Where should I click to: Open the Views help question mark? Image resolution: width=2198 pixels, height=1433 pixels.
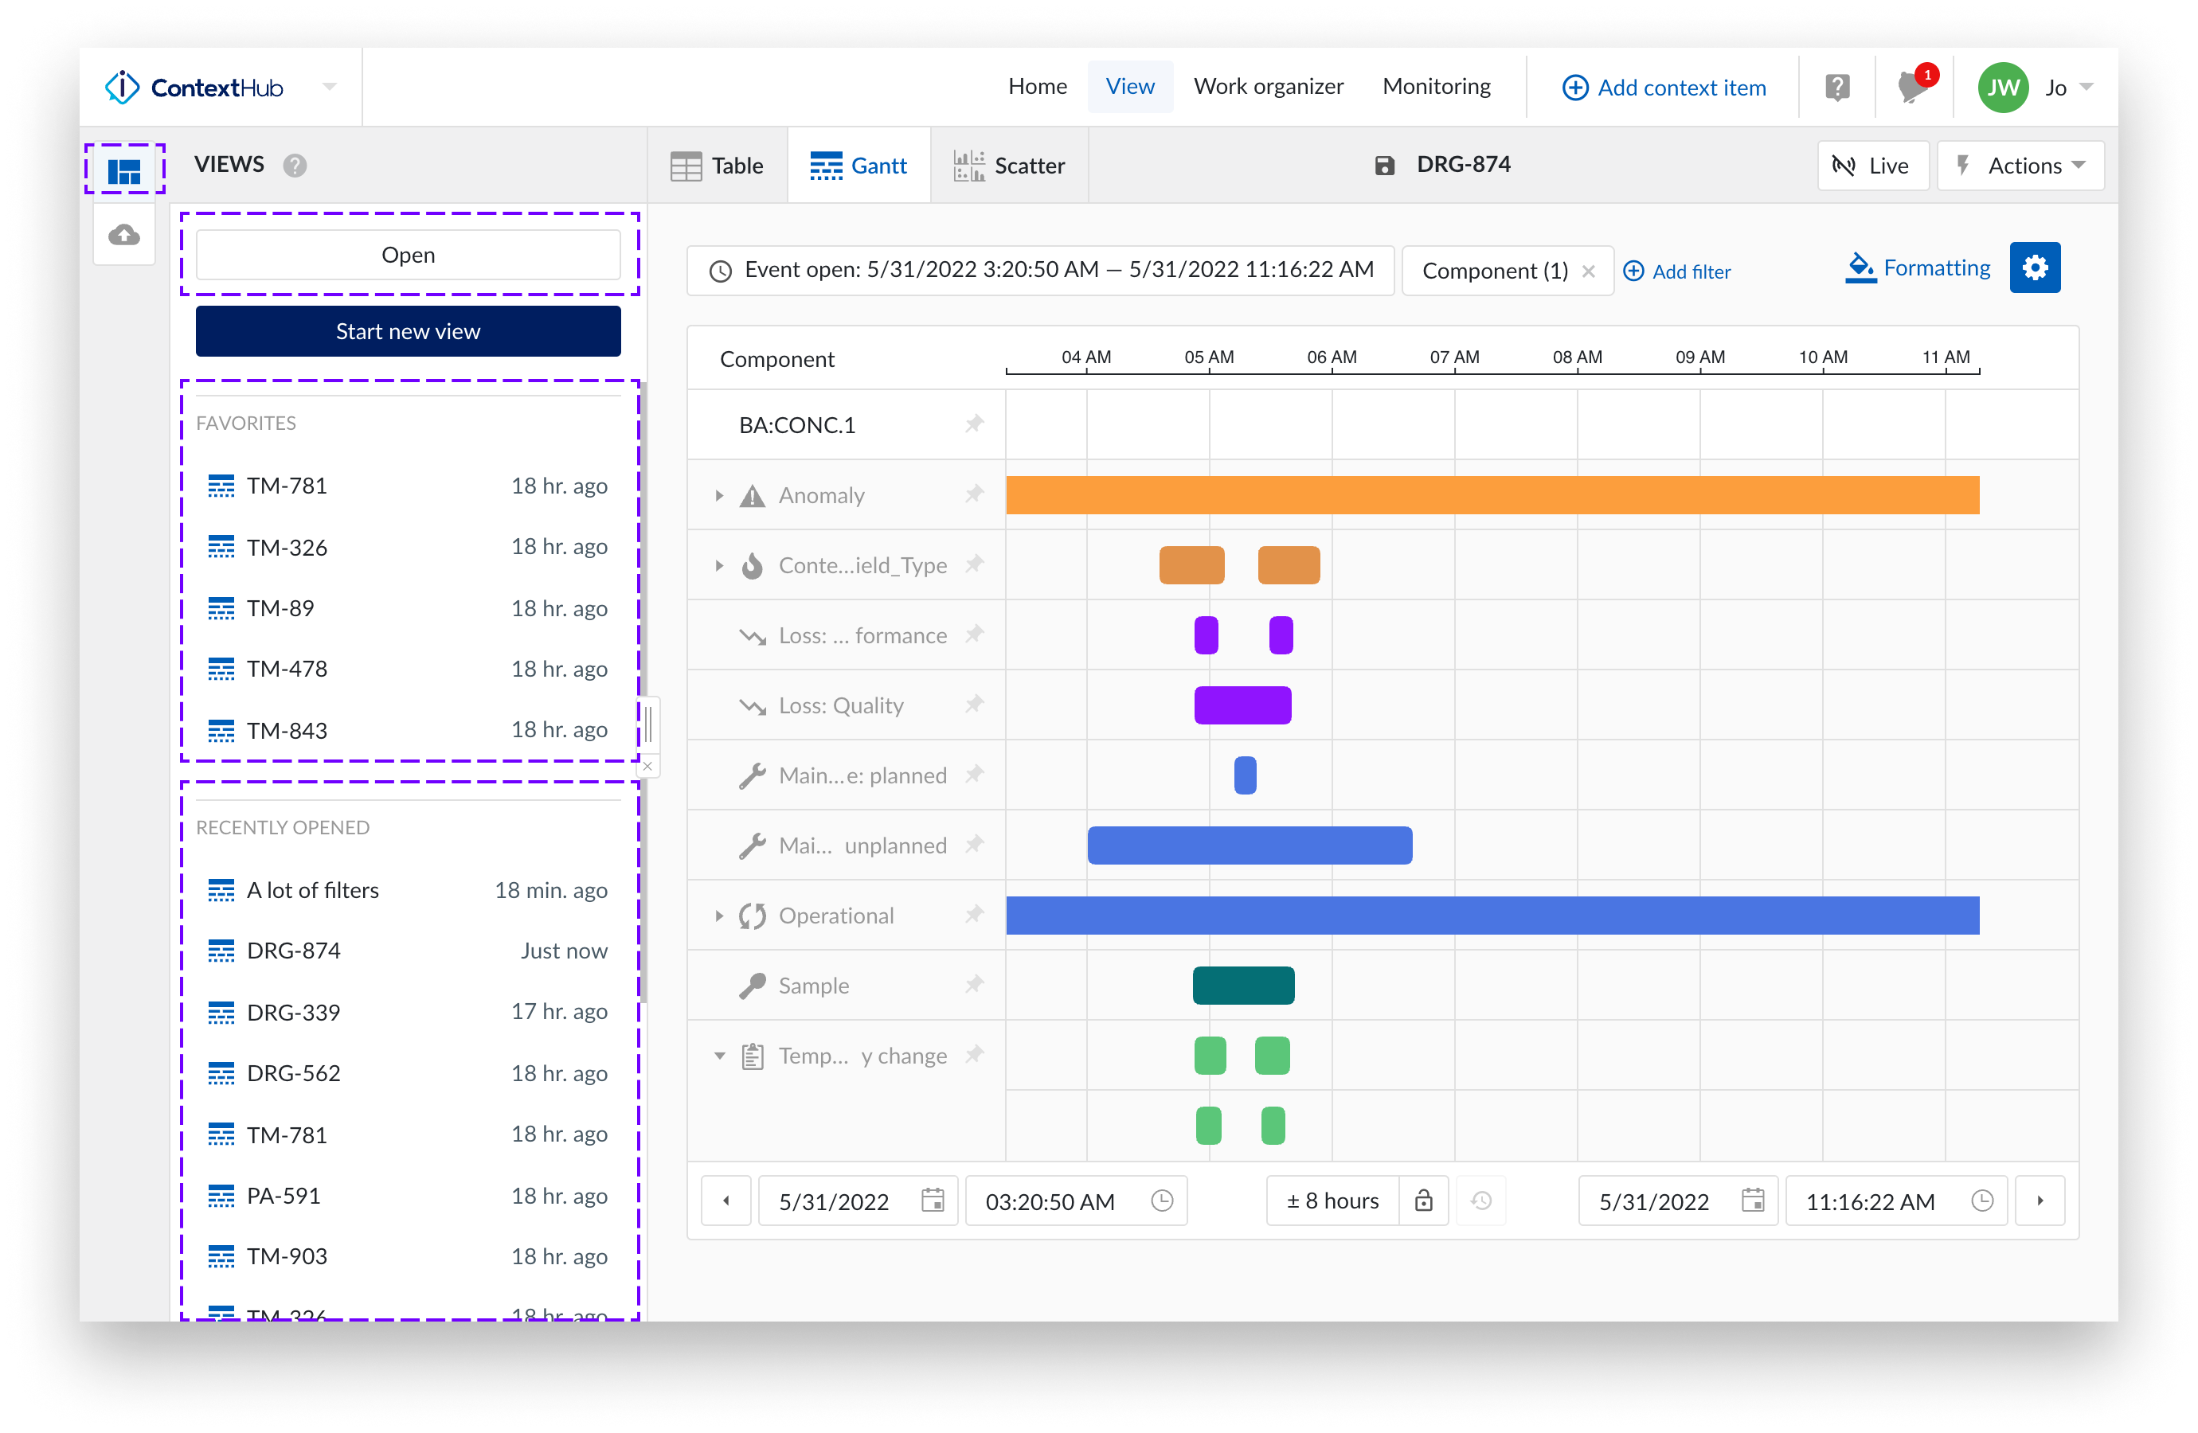[295, 166]
